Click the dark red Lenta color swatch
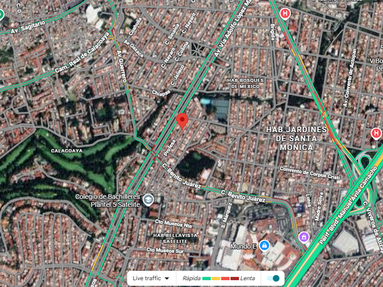The width and height of the screenshot is (383, 287). click(234, 278)
